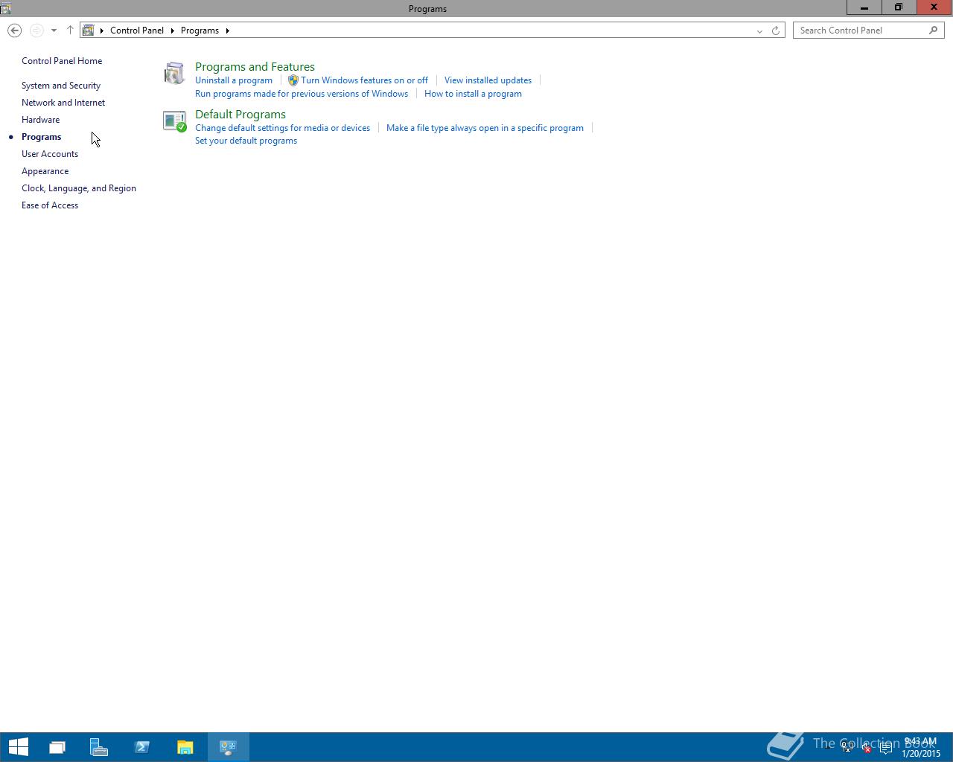
Task: Go to Control Panel Home
Action: [62, 61]
